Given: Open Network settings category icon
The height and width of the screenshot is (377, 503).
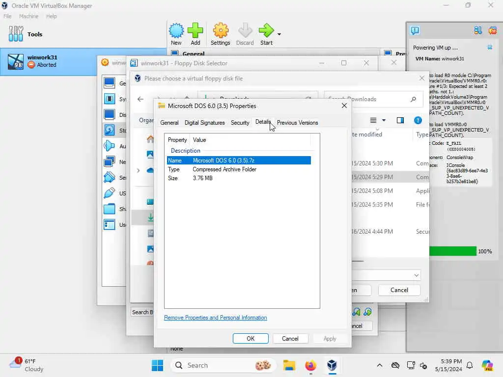Looking at the screenshot, I should 110,162.
